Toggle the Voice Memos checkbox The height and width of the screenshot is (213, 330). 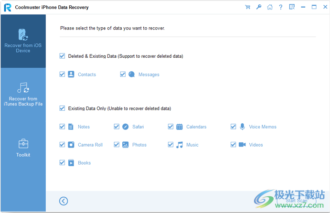[x=233, y=127]
